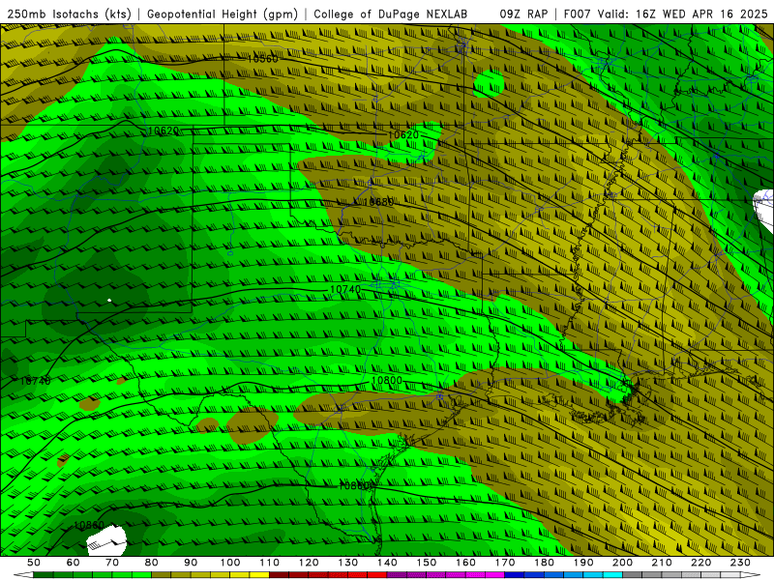Click the 60 value on the color scale
Viewport: 774px width, 580px height.
click(x=74, y=563)
